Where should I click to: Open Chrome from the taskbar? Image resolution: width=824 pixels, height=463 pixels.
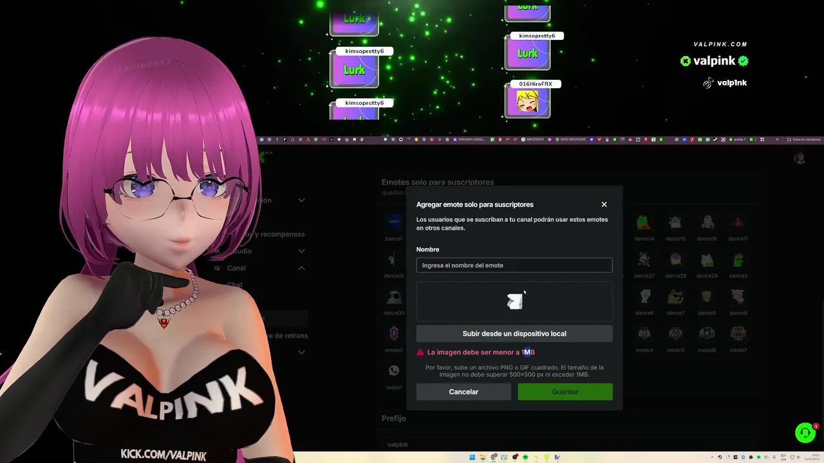point(494,457)
